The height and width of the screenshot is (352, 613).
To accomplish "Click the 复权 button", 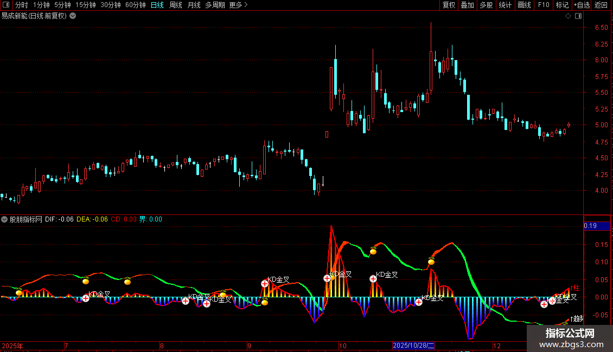I will [x=449, y=5].
